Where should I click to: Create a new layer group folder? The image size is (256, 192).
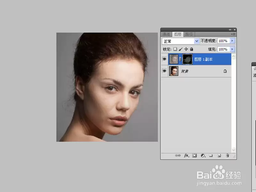point(211,155)
